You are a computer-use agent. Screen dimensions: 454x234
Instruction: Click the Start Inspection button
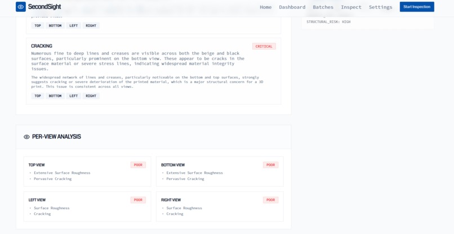pos(417,7)
